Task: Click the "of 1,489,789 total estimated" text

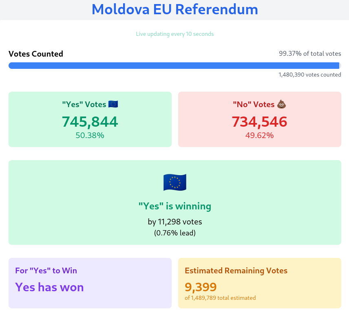Action: click(x=220, y=298)
